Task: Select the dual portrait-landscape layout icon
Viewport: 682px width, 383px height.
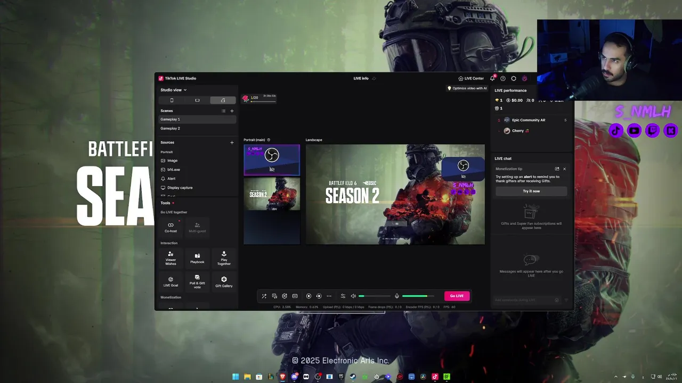Action: coord(223,100)
